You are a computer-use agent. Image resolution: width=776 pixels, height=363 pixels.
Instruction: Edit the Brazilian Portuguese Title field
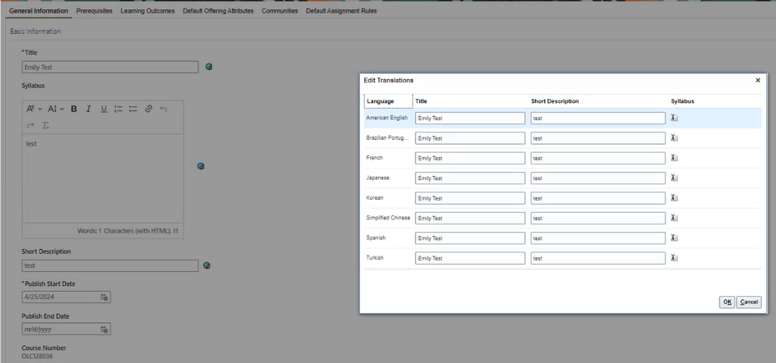(470, 138)
